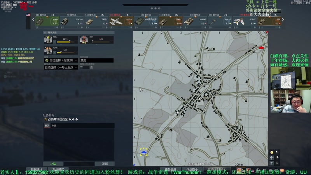The width and height of the screenshot is (311, 175).
Task: Click the T267 shell icon
Action: click(84, 40)
